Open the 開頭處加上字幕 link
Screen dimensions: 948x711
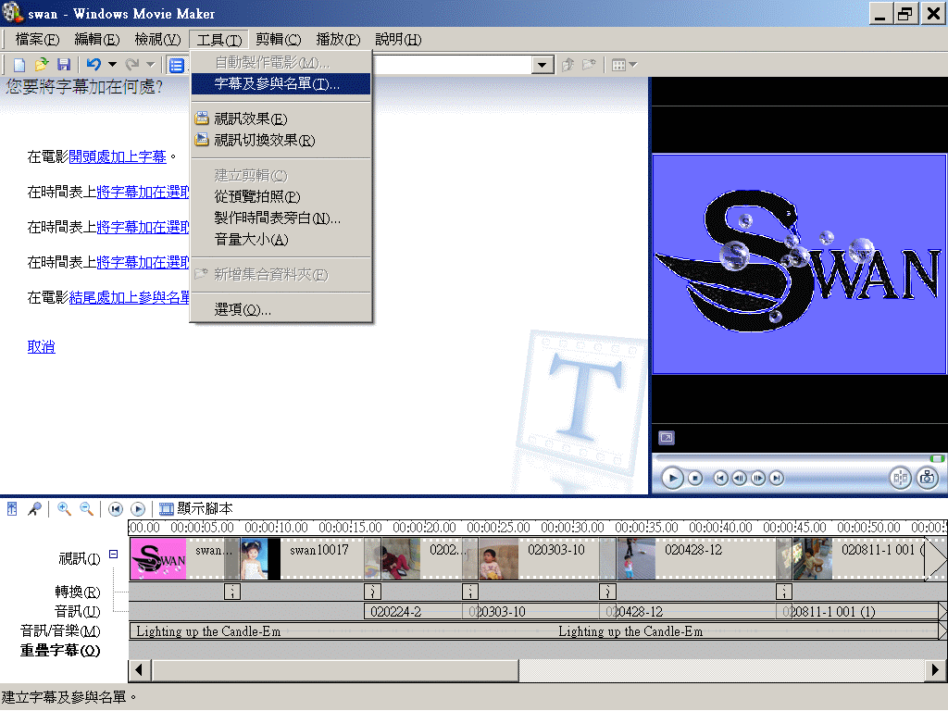(x=118, y=156)
